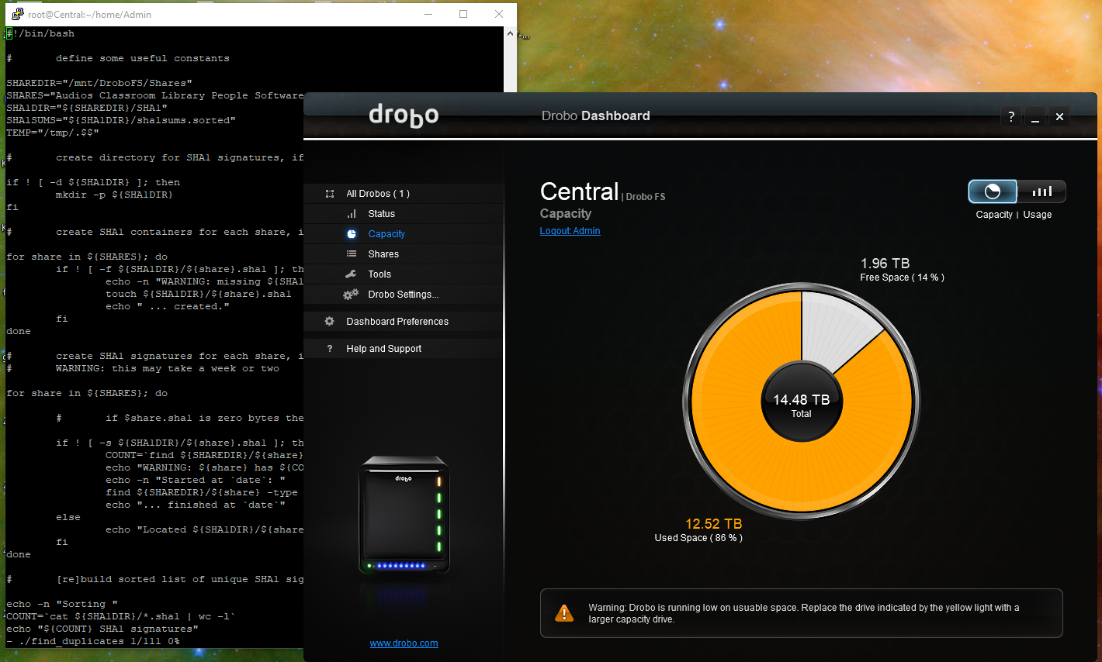Click the Capacity pie icon in sidebar
The height and width of the screenshot is (662, 1102).
click(x=352, y=234)
